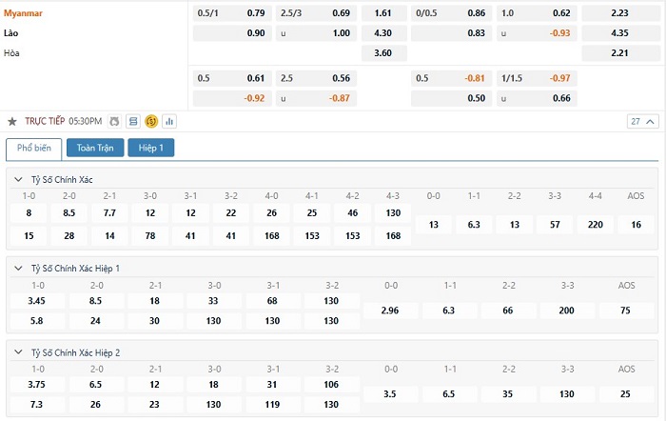Image resolution: width=666 pixels, height=421 pixels.
Task: Select the Hiệp 1 tab
Action: (150, 148)
